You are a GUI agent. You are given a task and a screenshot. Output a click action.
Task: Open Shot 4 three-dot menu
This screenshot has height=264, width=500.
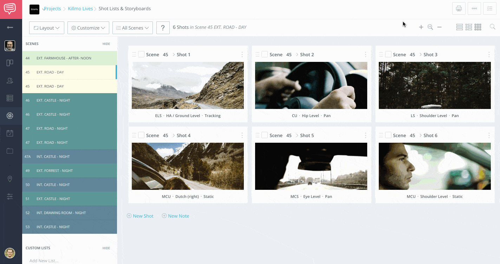(x=242, y=135)
